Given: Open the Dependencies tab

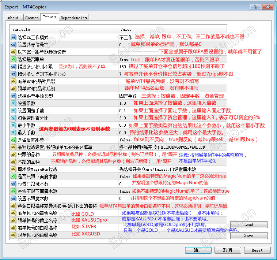Looking at the screenshot, I should [x=74, y=18].
